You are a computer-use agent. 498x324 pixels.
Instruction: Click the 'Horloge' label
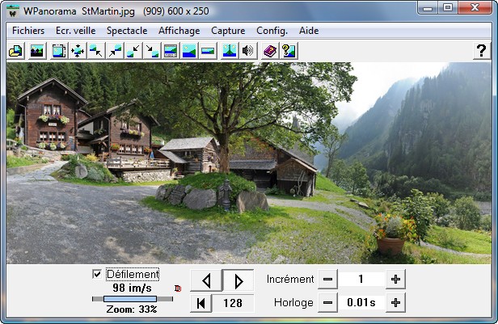click(x=293, y=303)
